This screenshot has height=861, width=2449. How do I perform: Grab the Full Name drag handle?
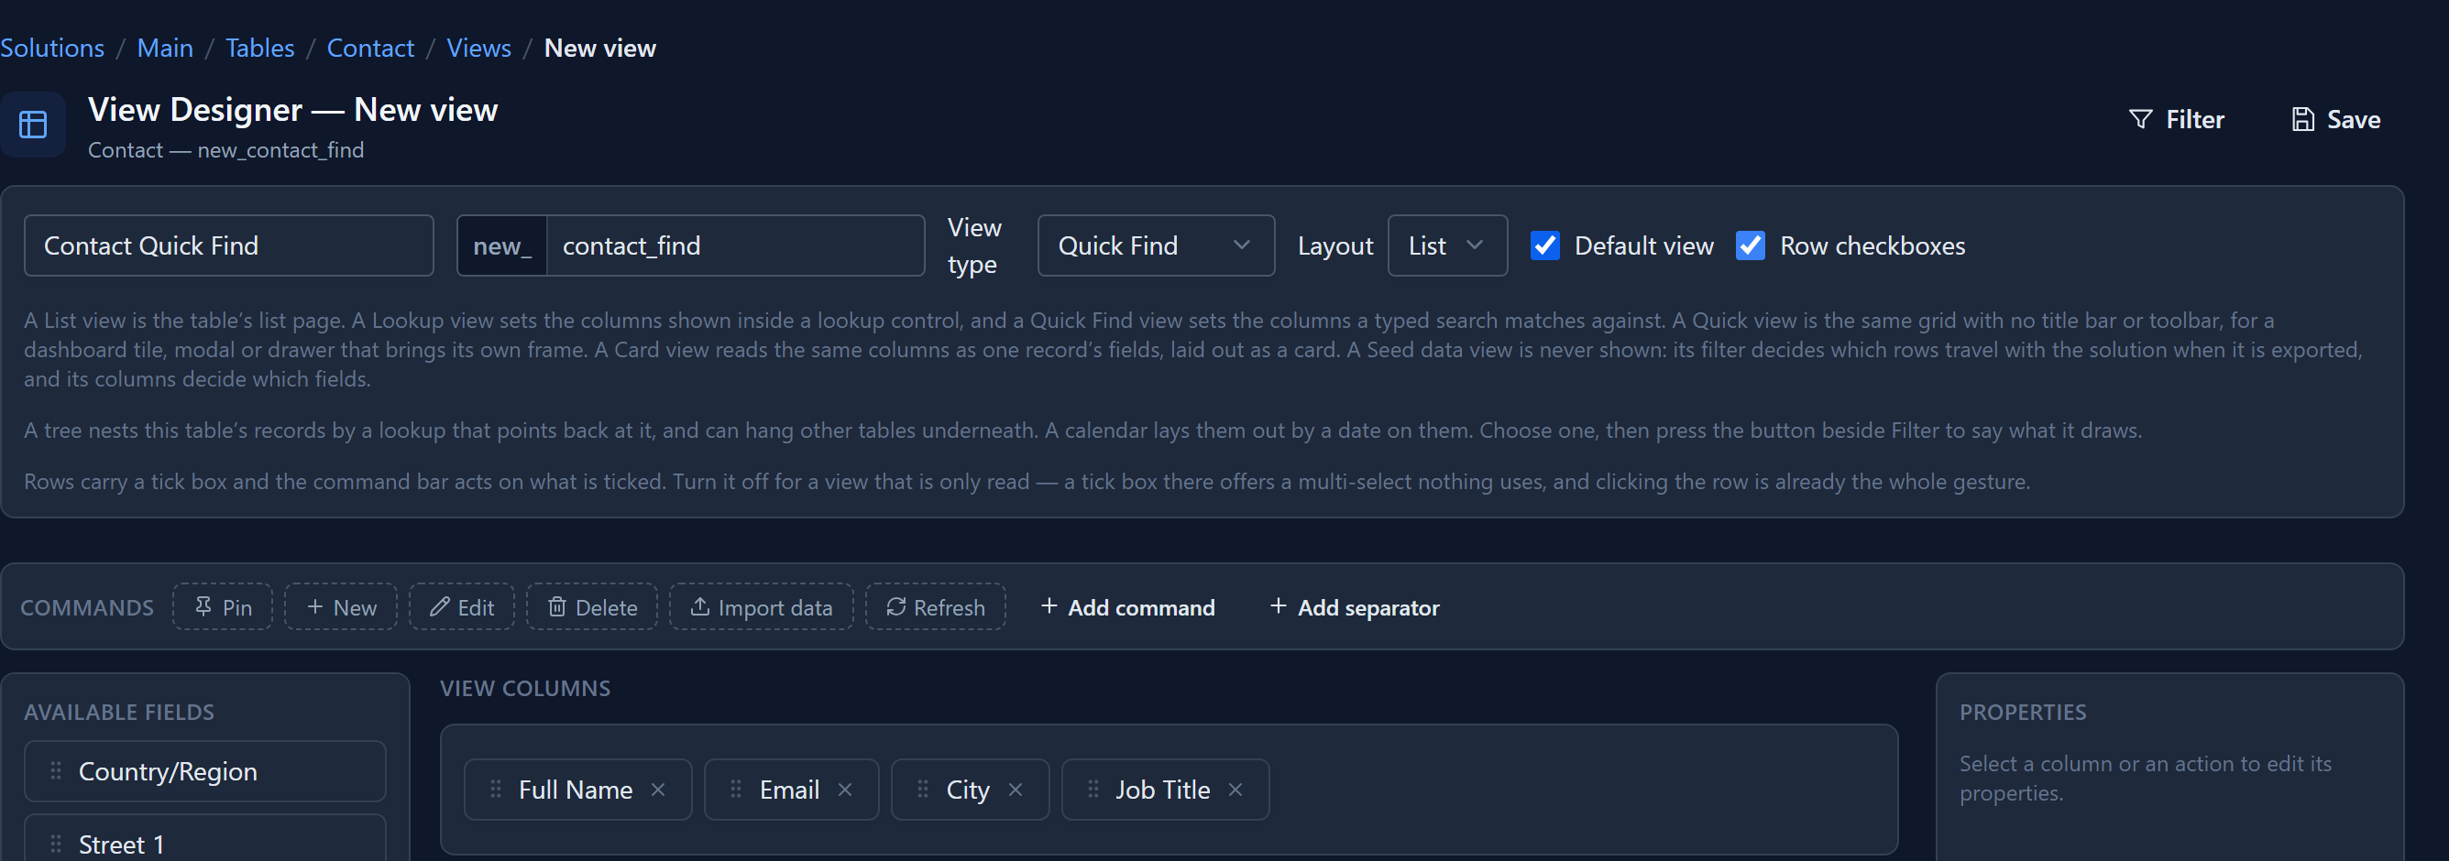[495, 789]
